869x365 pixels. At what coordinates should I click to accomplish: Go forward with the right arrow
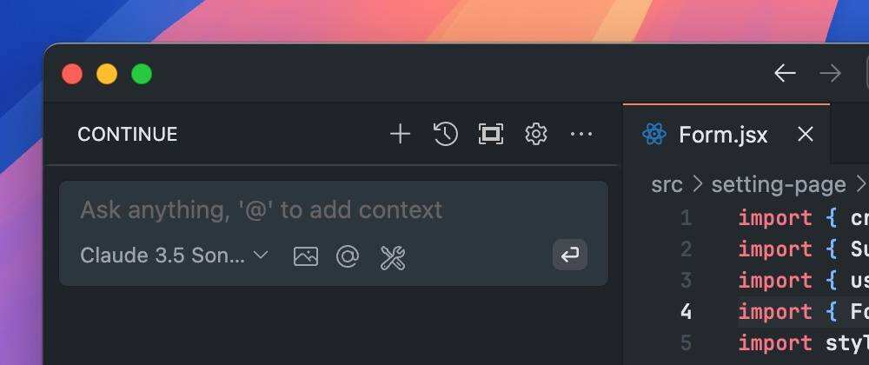(x=830, y=74)
